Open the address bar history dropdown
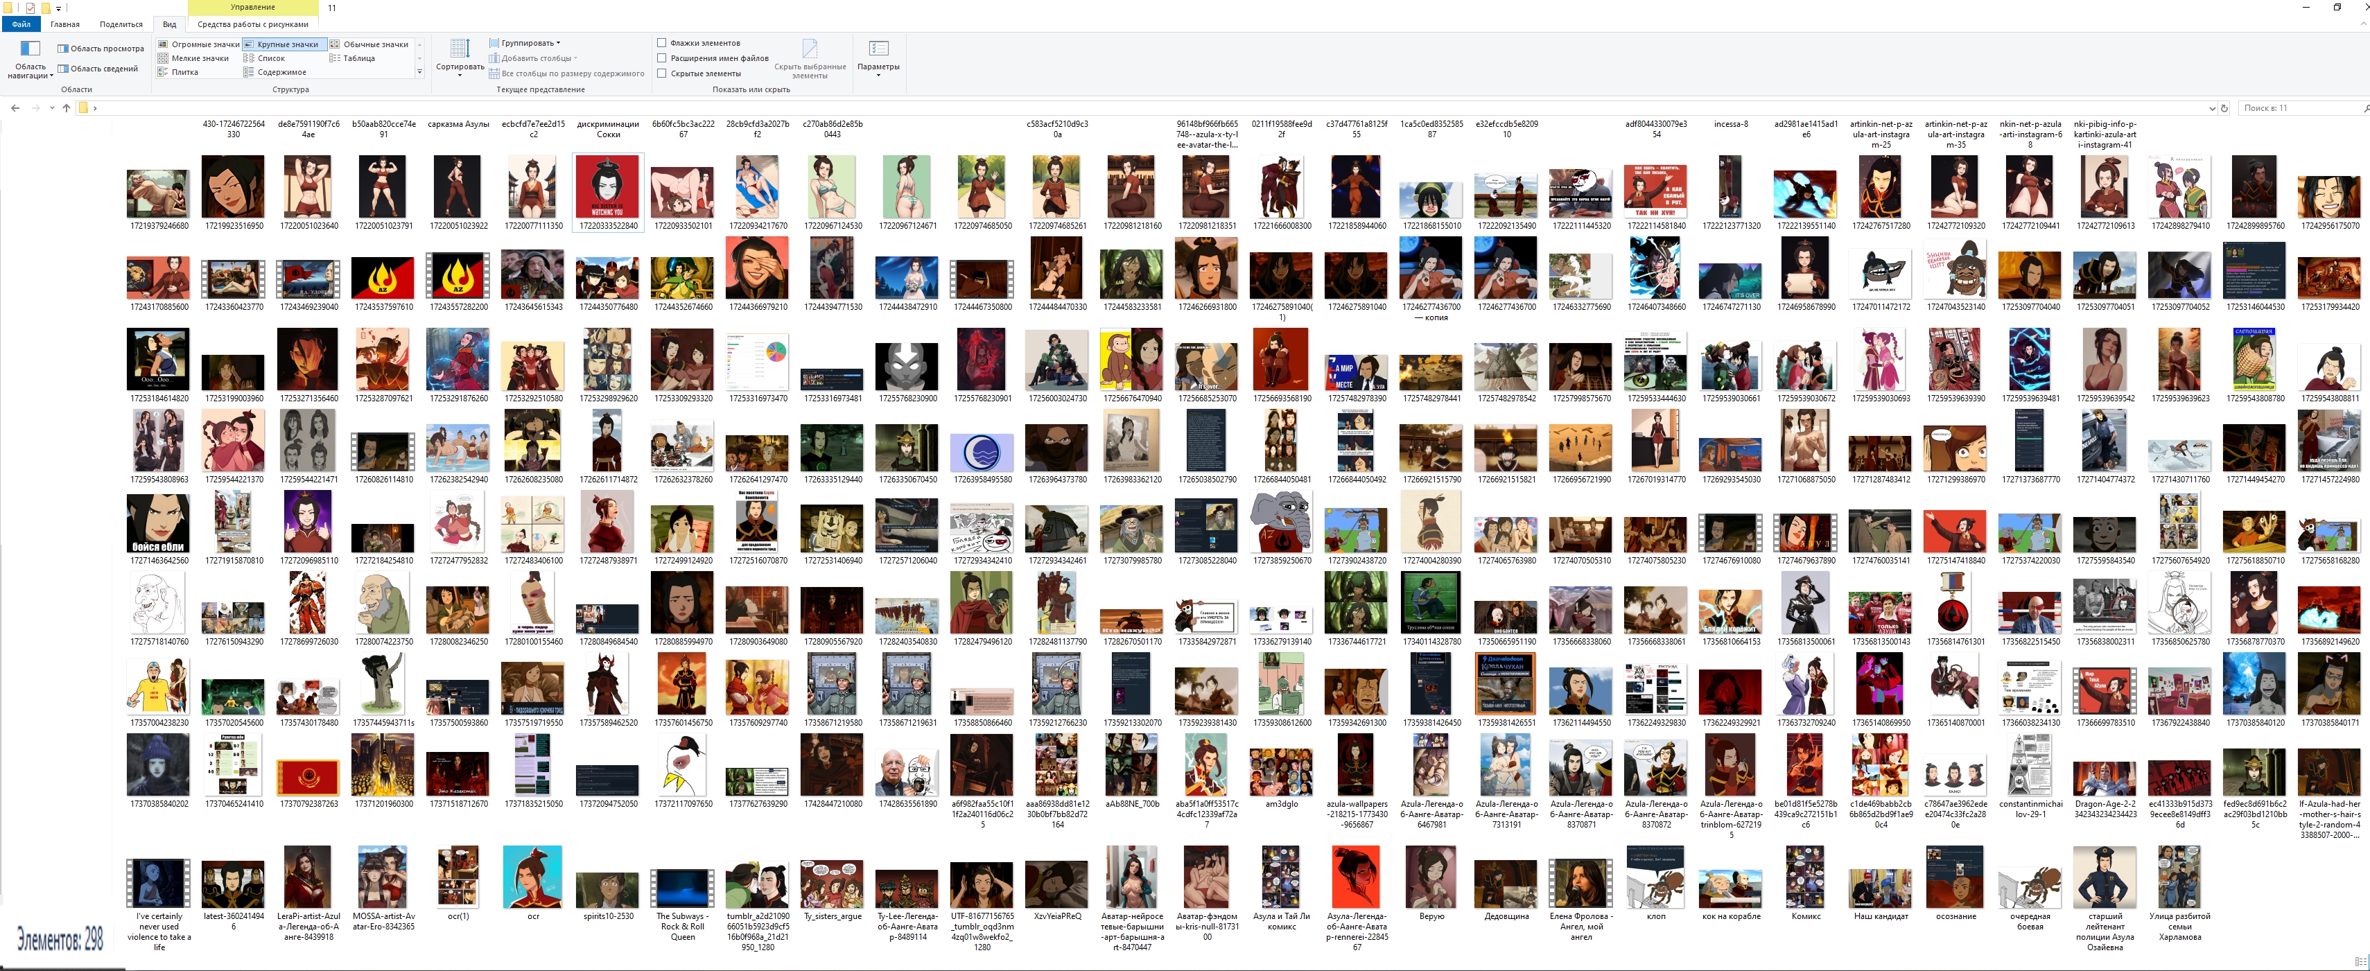 tap(2212, 109)
